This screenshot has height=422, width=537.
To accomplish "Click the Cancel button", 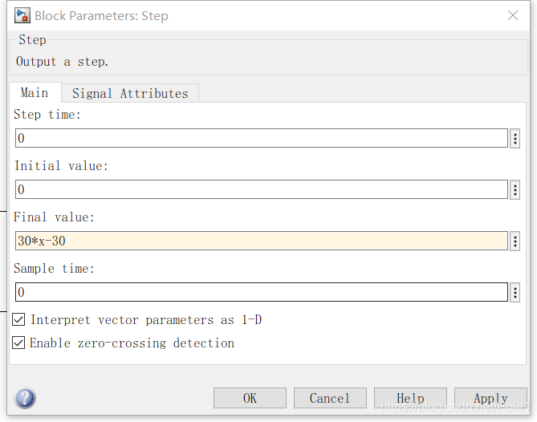I will [330, 398].
